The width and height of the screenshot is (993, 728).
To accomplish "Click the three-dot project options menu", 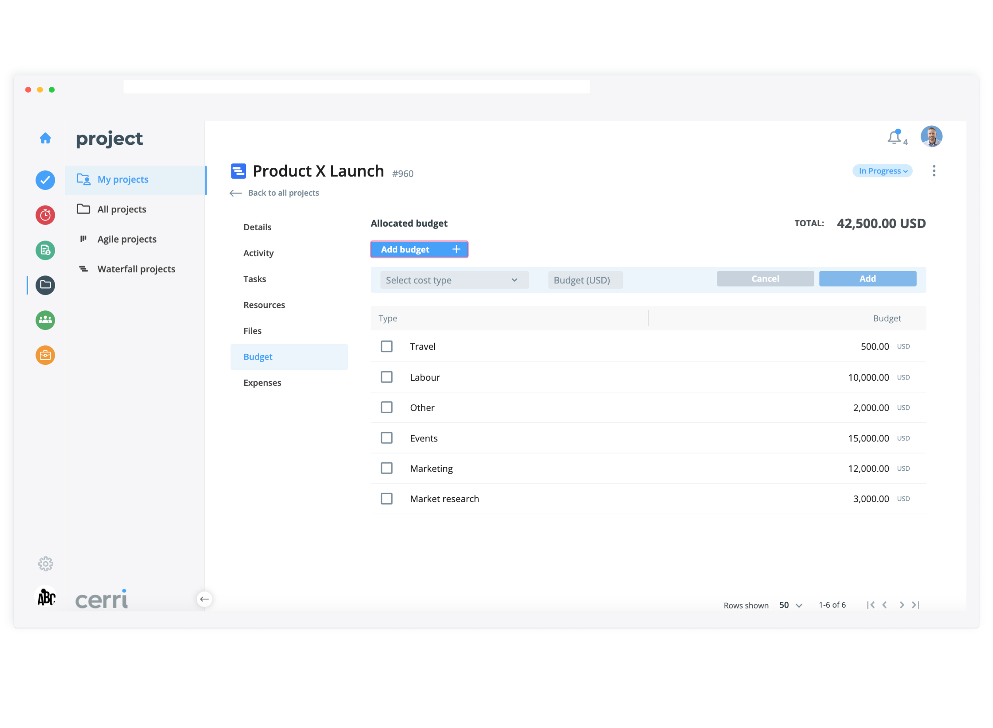I will tap(934, 171).
